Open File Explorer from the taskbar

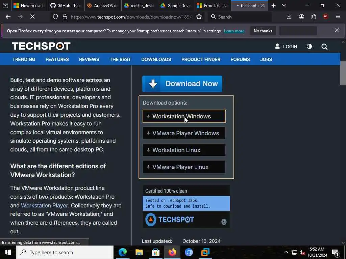click(139, 252)
